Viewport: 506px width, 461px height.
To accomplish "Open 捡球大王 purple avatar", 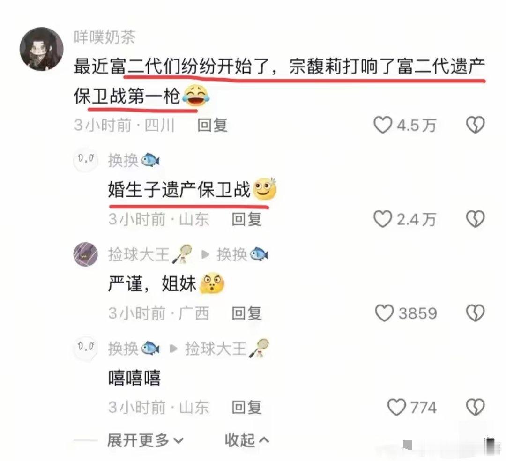I will (x=86, y=254).
